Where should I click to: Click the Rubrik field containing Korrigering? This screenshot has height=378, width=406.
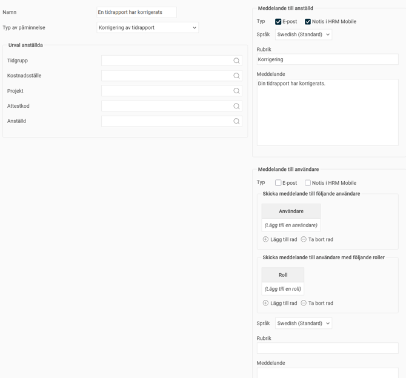click(327, 59)
